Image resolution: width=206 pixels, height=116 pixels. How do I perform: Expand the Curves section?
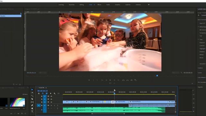point(200,73)
